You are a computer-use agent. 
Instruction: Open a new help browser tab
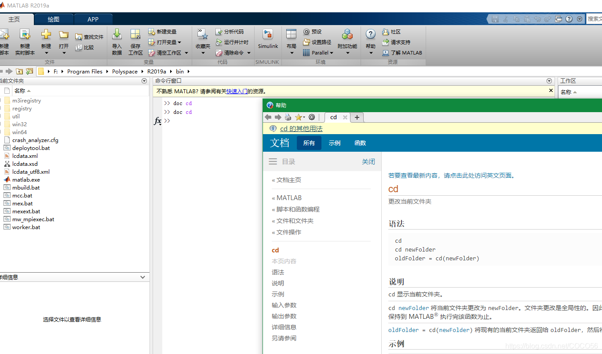[357, 117]
